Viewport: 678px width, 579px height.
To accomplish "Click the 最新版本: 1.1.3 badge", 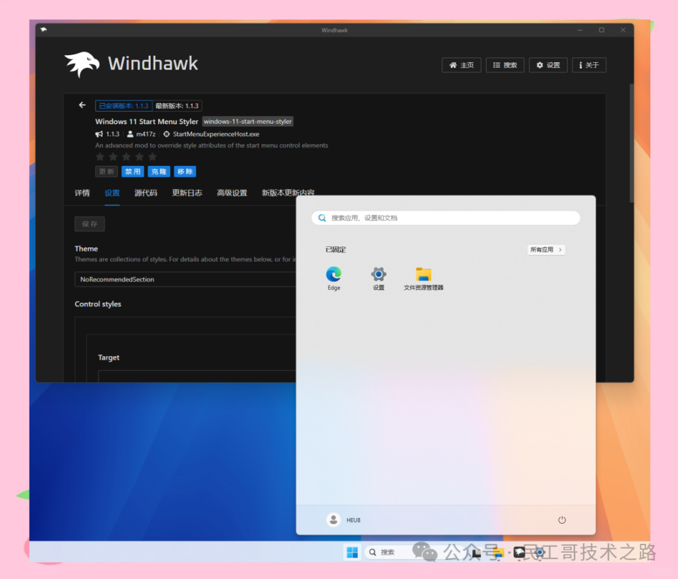I will pos(177,106).
